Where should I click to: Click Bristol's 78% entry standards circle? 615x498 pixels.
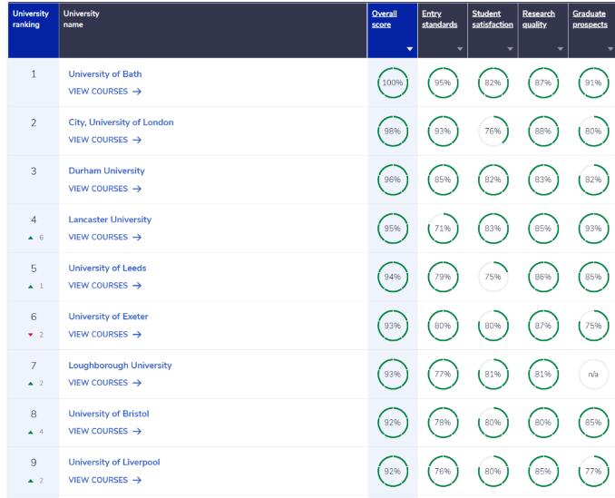click(443, 423)
